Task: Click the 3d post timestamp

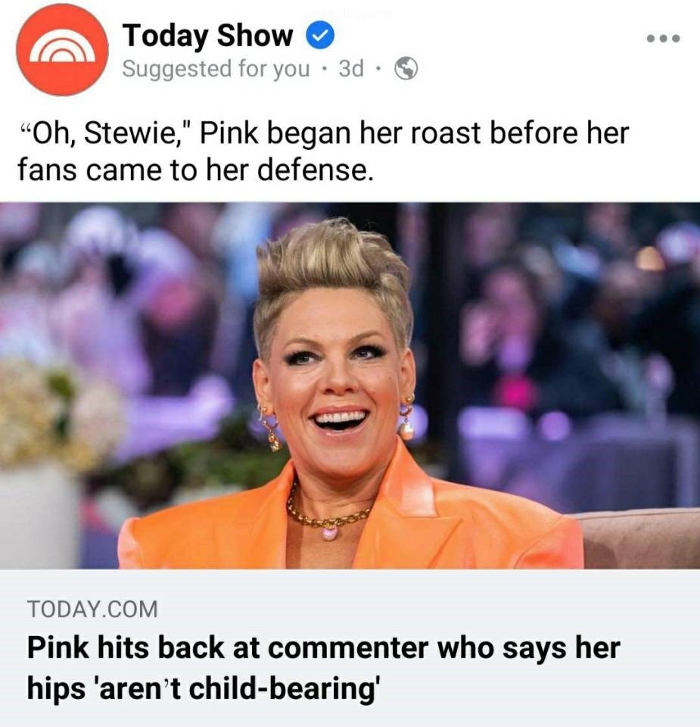Action: 350,69
